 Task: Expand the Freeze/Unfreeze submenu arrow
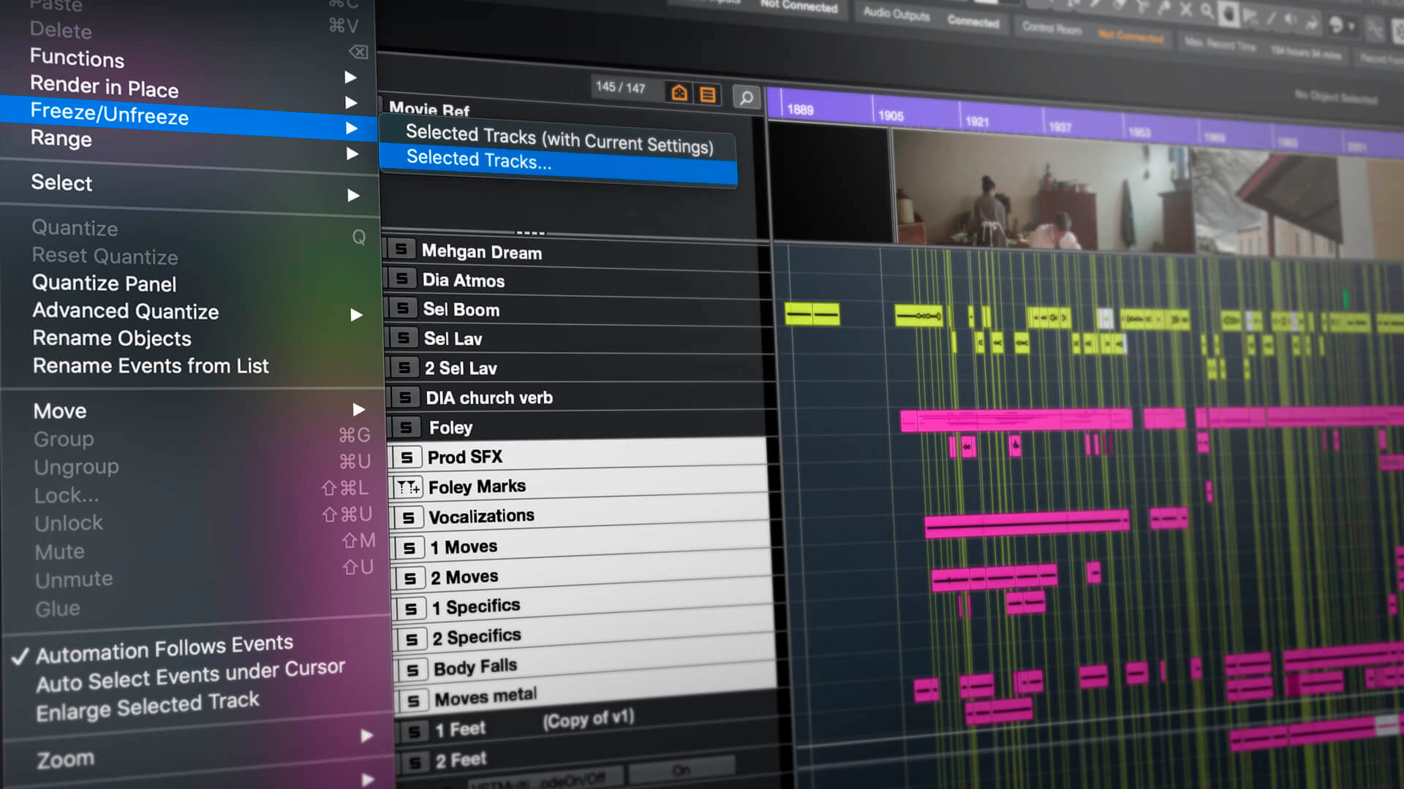[x=352, y=128]
